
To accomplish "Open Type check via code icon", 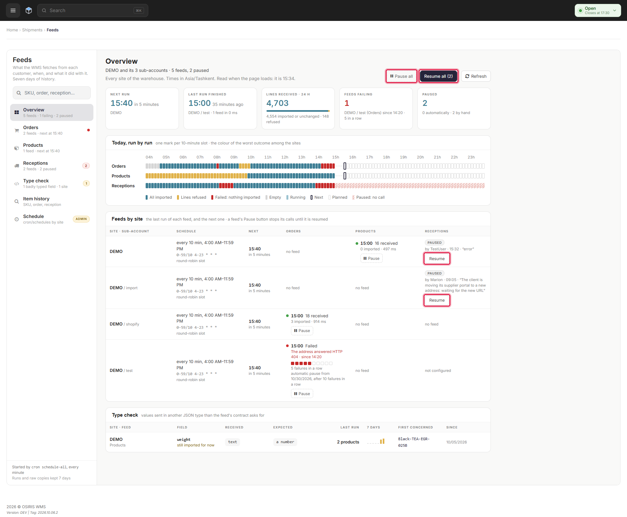I will pos(17,184).
